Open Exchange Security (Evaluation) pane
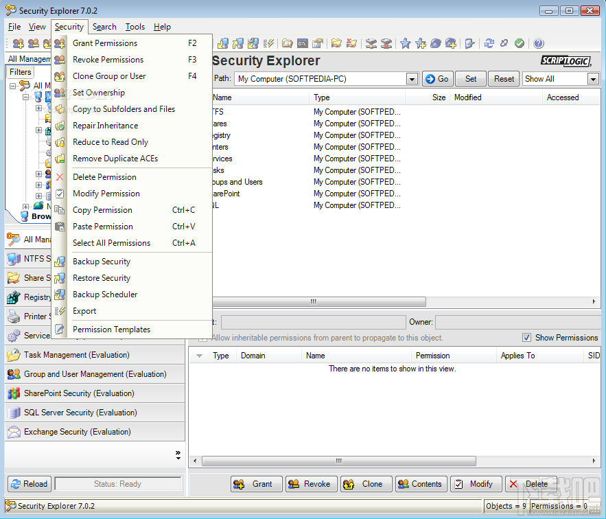The width and height of the screenshot is (606, 519). tap(95, 432)
